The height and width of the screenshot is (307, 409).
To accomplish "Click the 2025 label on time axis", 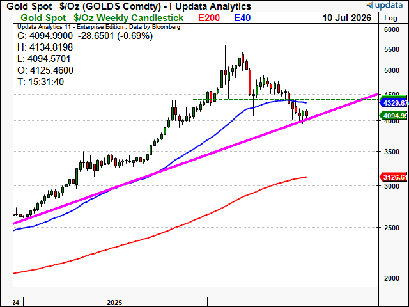I will pos(114,303).
